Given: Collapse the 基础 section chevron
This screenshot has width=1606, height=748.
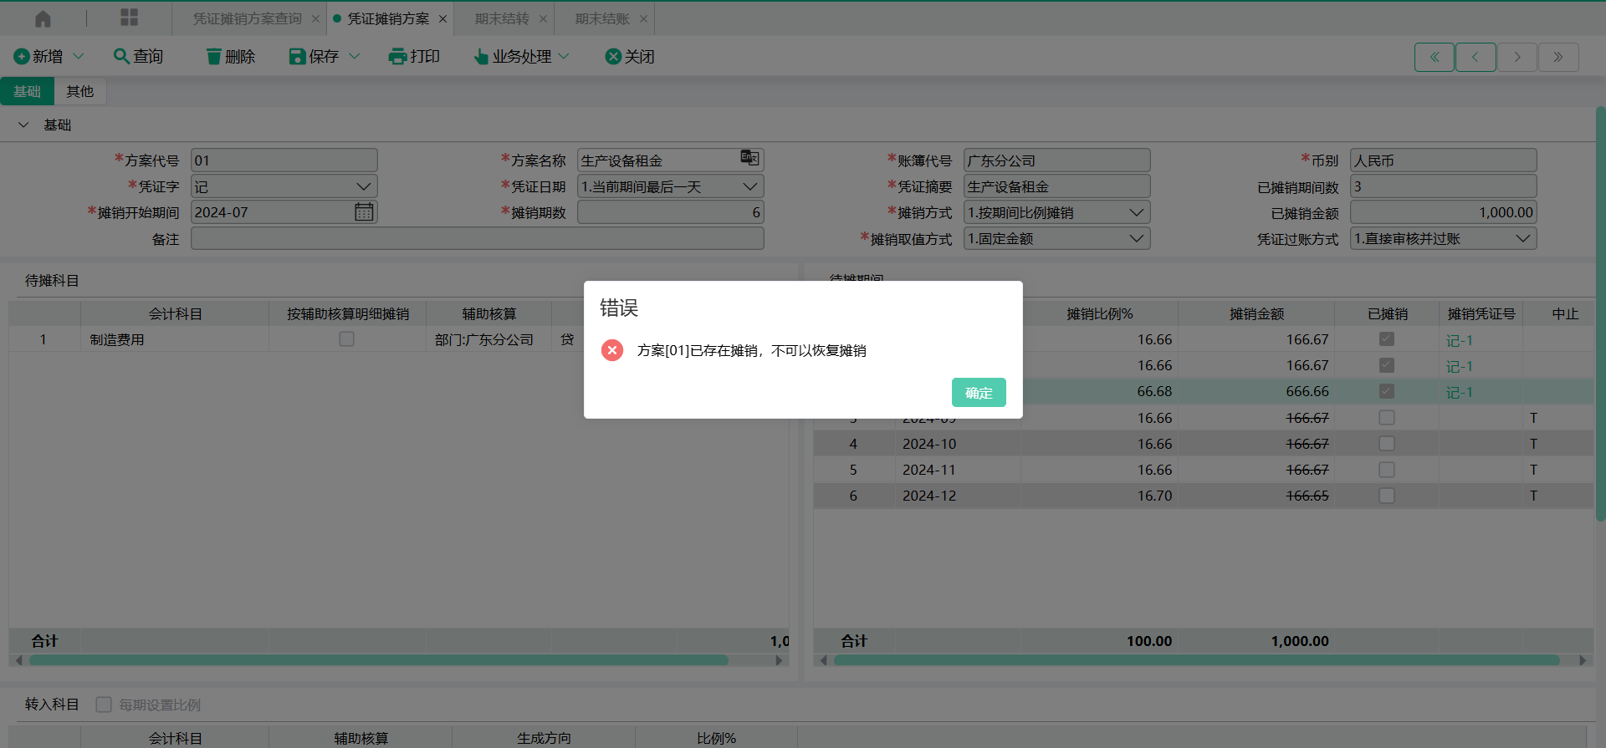Looking at the screenshot, I should [x=23, y=125].
